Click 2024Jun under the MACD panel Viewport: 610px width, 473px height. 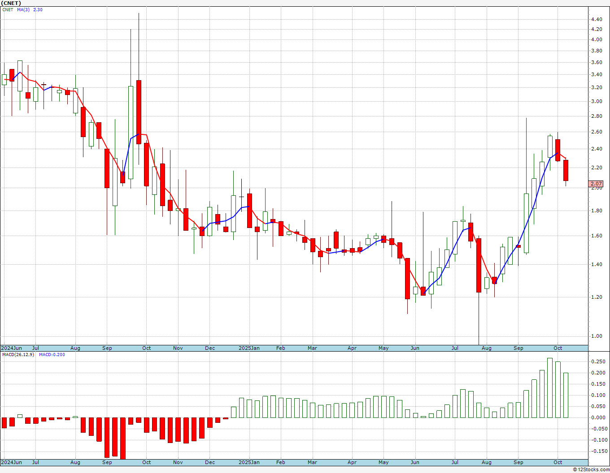(x=11, y=462)
